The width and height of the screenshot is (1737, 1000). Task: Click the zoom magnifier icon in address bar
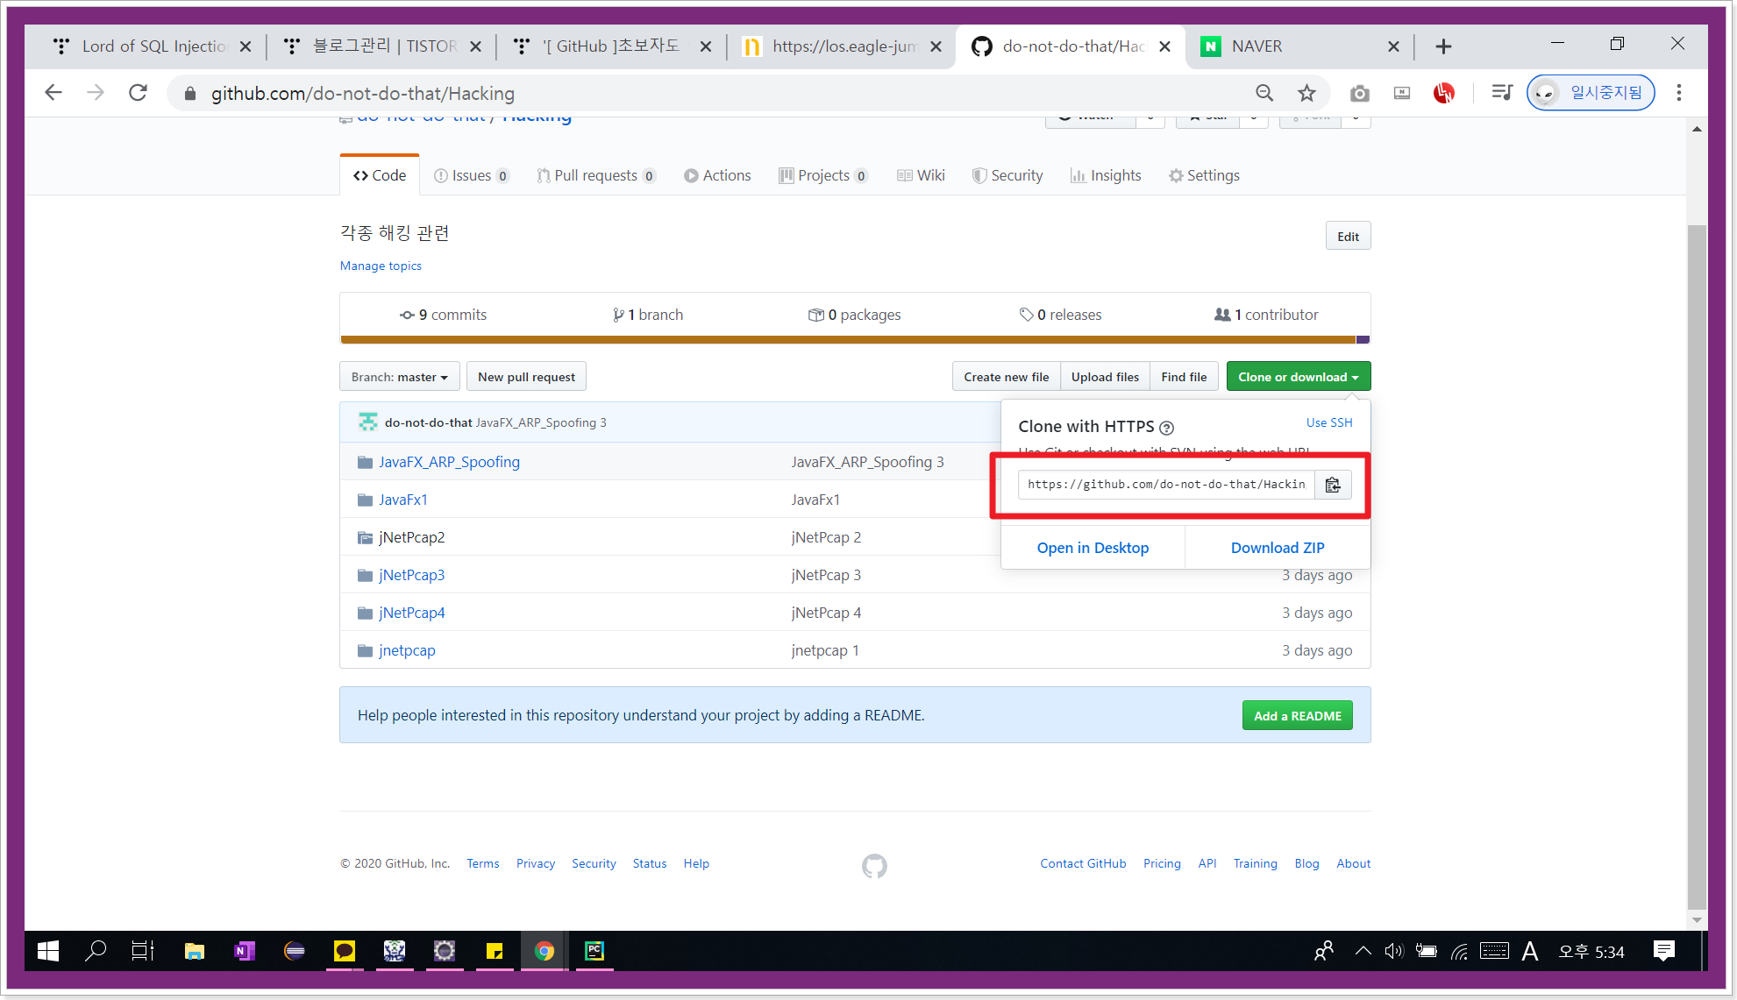pyautogui.click(x=1264, y=93)
